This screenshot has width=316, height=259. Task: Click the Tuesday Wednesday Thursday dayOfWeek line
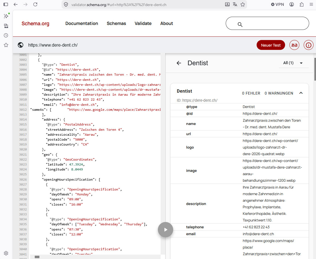tap(98, 224)
